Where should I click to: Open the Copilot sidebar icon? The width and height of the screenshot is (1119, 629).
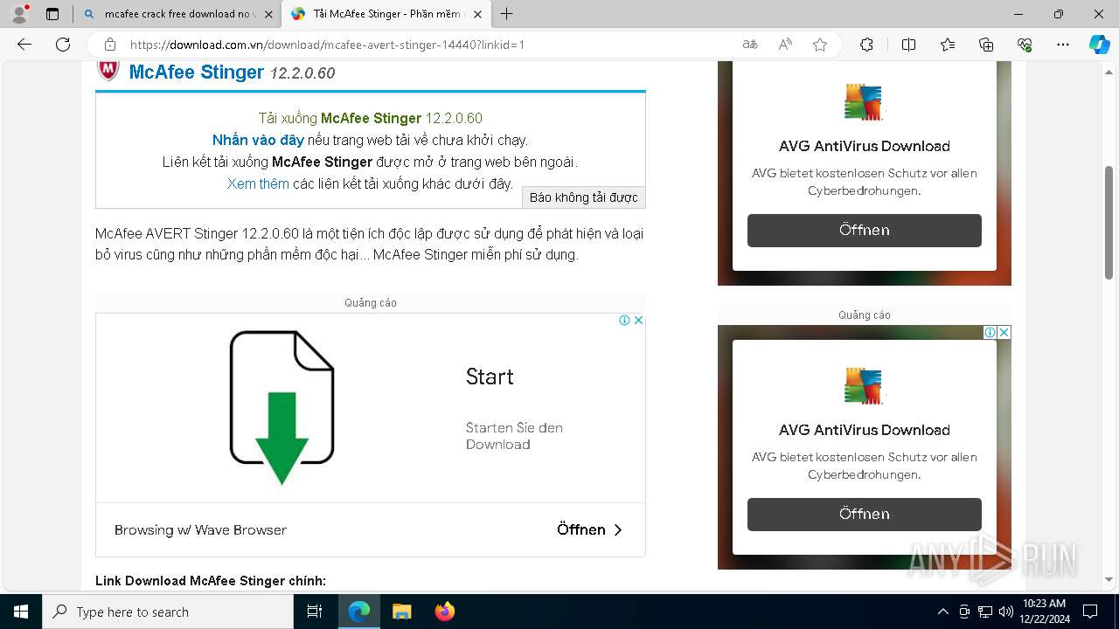click(1099, 45)
